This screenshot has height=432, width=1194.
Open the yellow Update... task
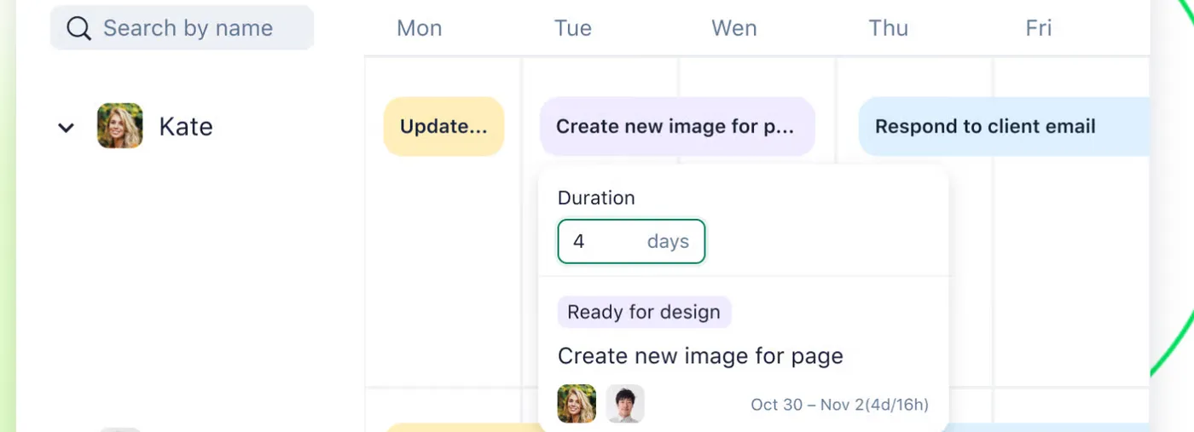pyautogui.click(x=443, y=126)
